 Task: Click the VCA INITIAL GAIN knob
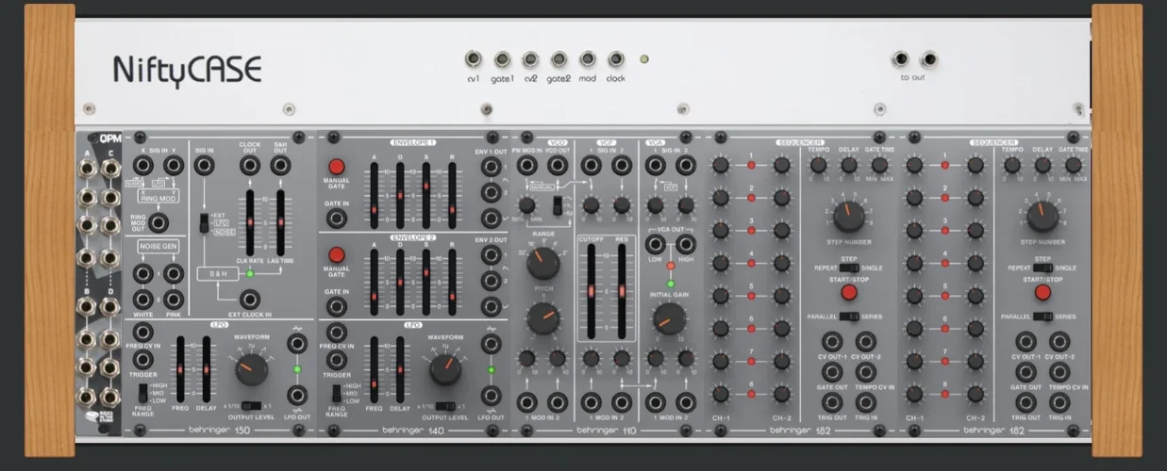coord(670,320)
